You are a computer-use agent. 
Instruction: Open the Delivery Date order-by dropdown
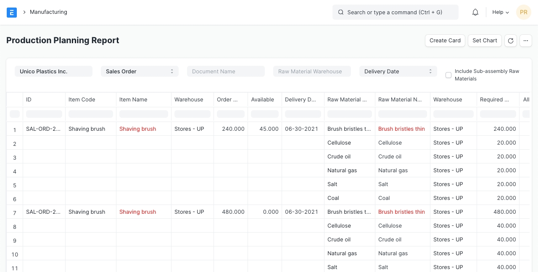click(x=398, y=72)
